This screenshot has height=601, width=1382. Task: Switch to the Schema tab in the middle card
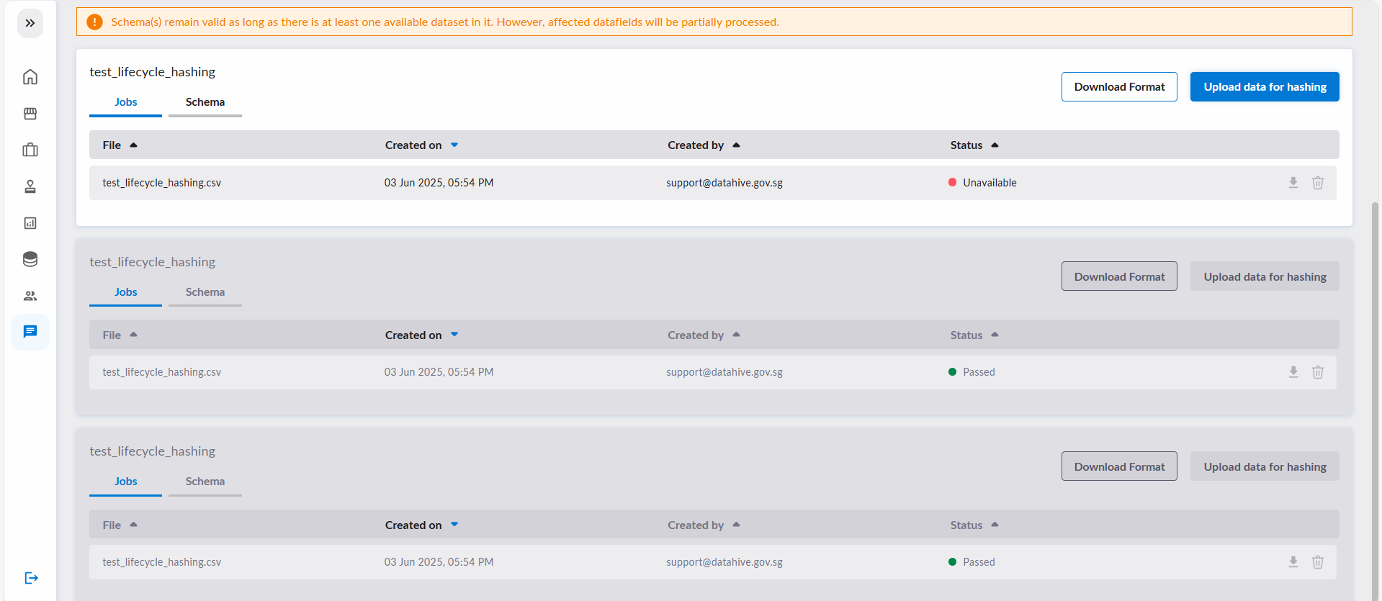pos(205,292)
